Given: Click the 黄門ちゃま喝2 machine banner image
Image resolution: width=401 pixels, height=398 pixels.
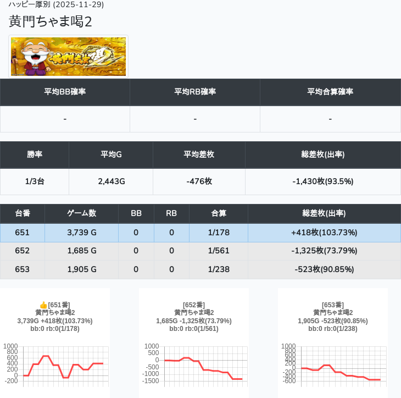Looking at the screenshot, I should (x=68, y=57).
